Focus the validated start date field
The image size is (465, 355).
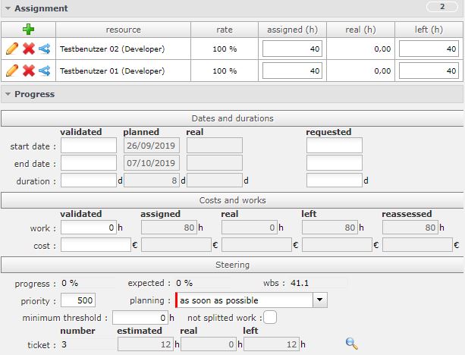pyautogui.click(x=88, y=146)
